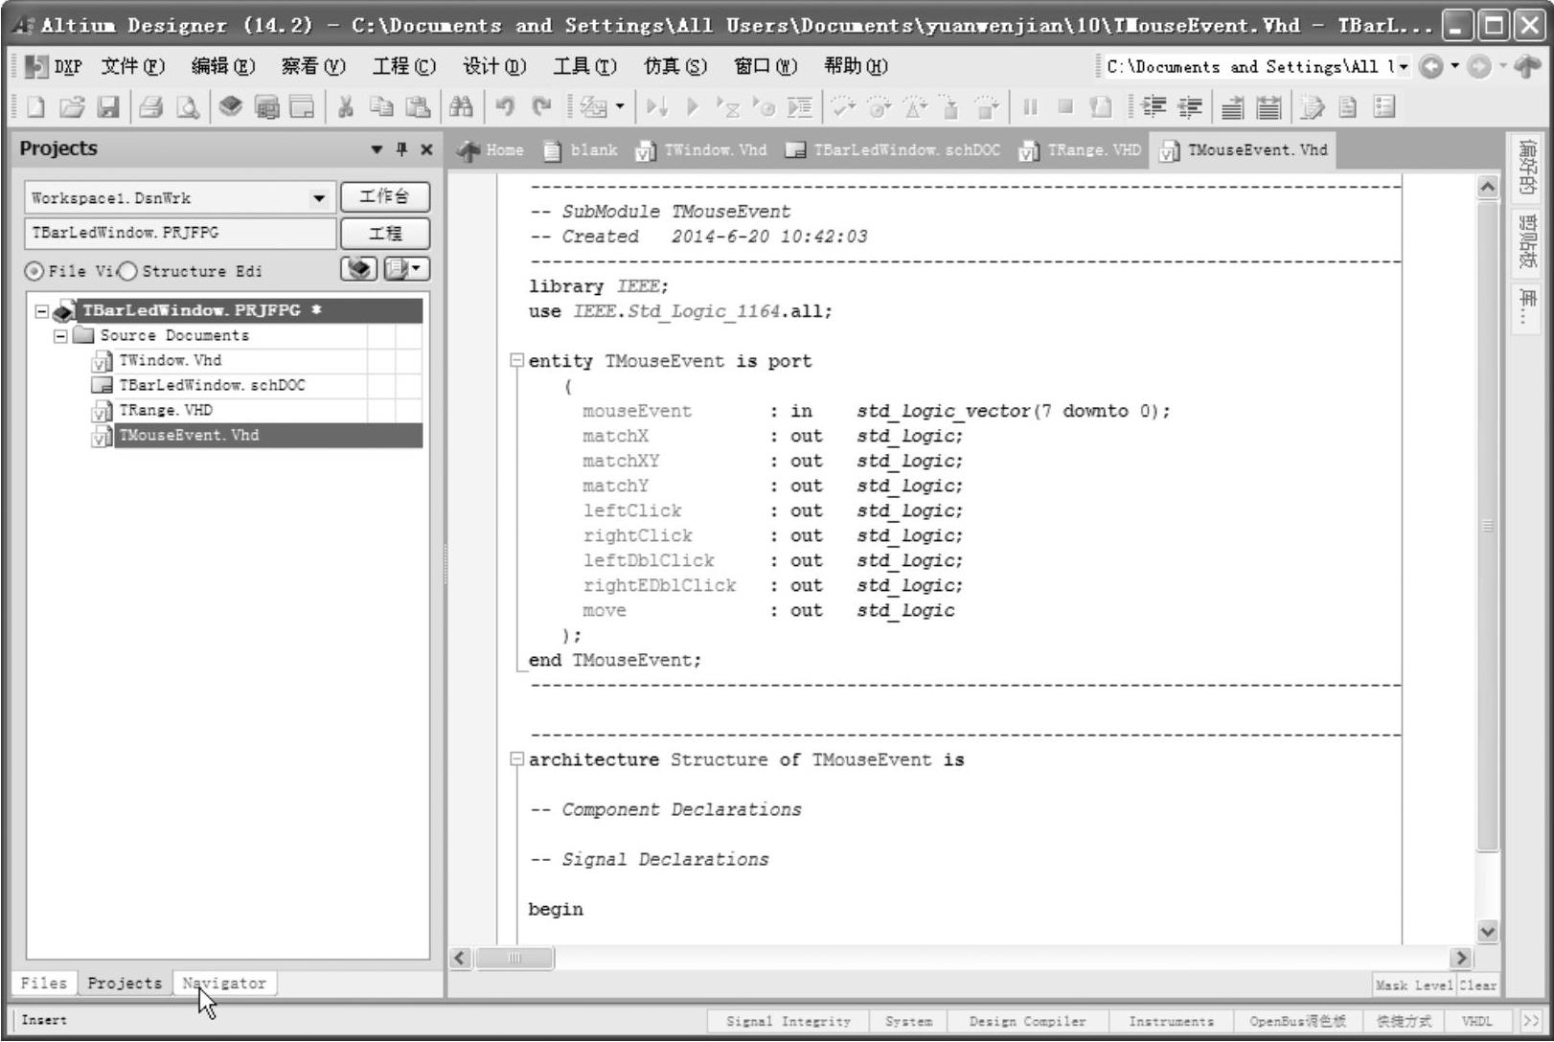Viewport: 1554px width, 1042px height.
Task: Collapse the architecture Structure code block
Action: [517, 759]
